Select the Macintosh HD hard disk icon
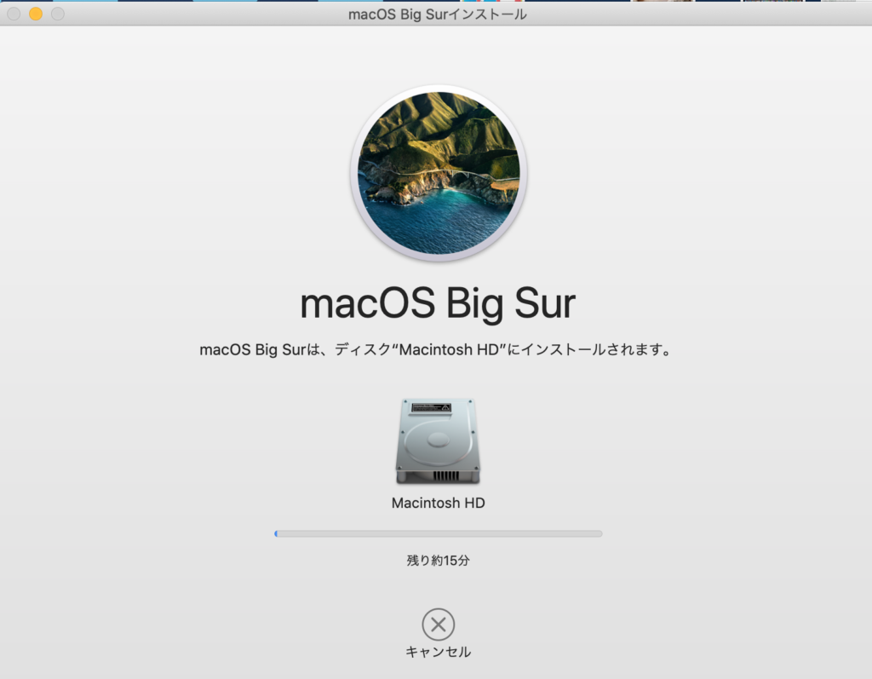The image size is (872, 679). (438, 440)
